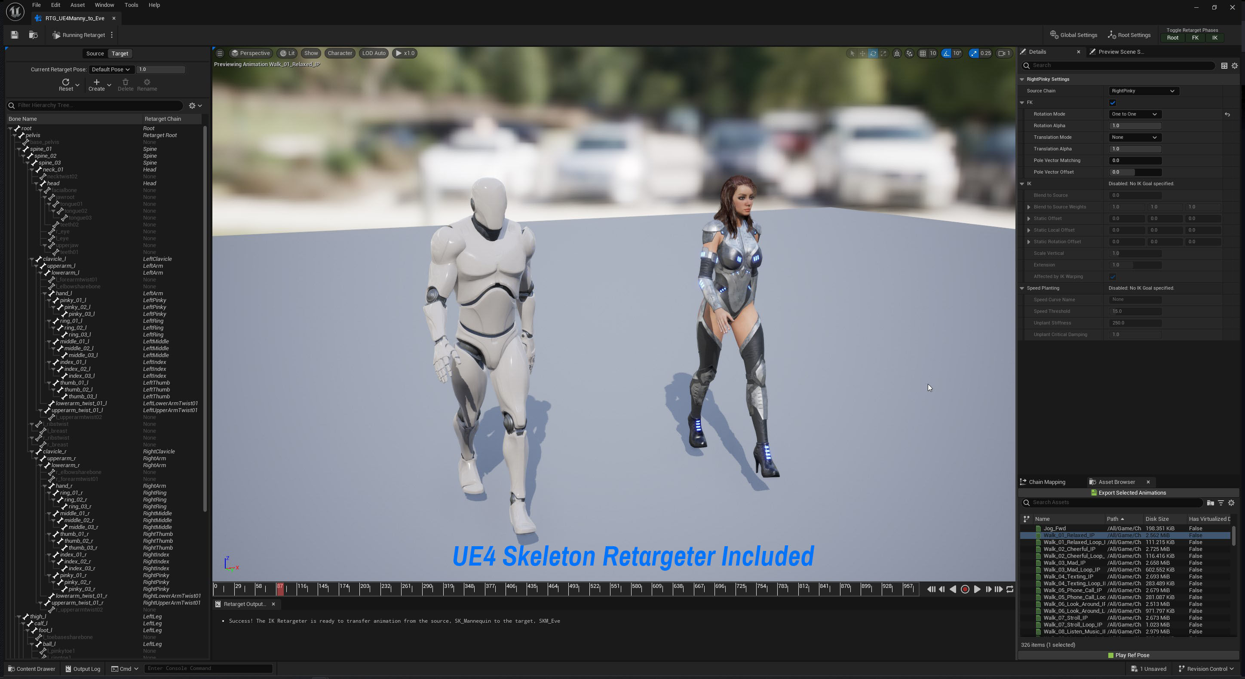Click the Create retarget pose button
1245x679 pixels.
(96, 85)
